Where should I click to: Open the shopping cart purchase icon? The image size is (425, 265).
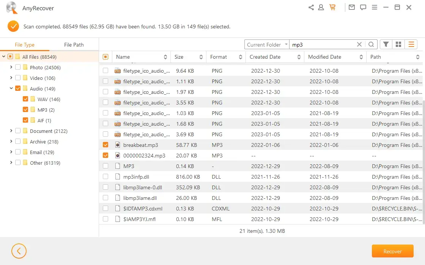click(x=332, y=8)
